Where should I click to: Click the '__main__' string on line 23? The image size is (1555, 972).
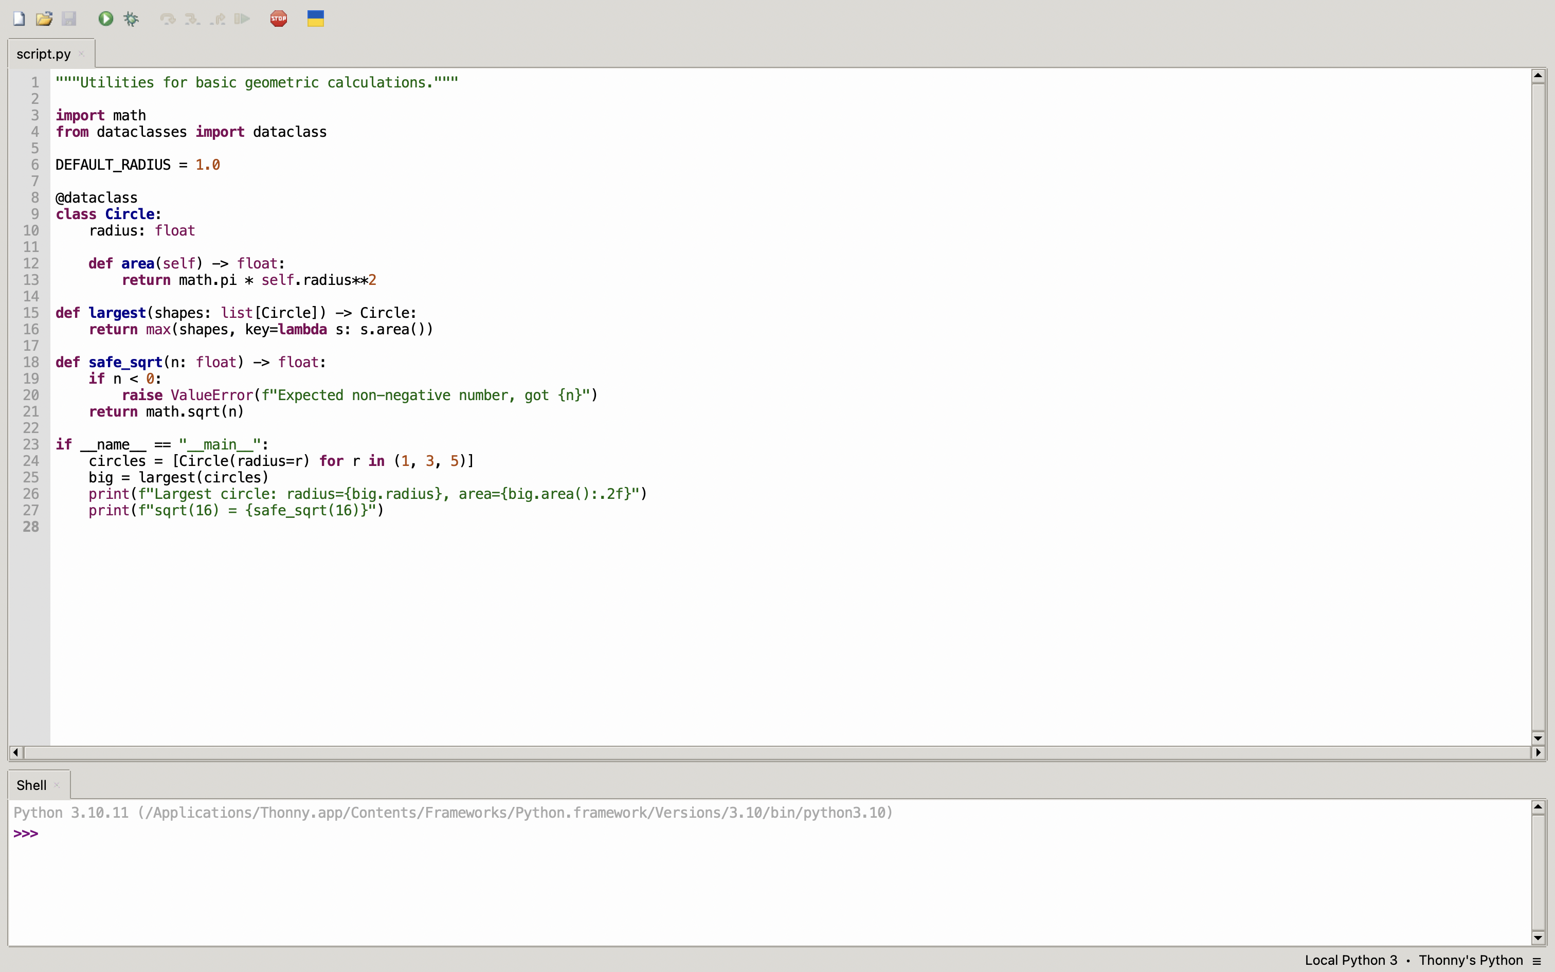[221, 444]
